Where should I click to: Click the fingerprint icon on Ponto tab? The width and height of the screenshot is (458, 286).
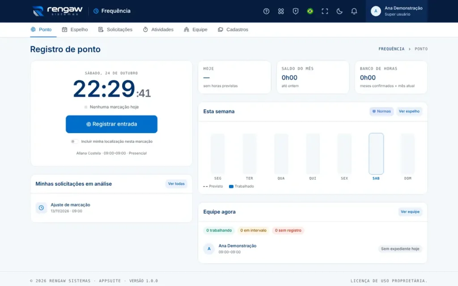point(33,29)
